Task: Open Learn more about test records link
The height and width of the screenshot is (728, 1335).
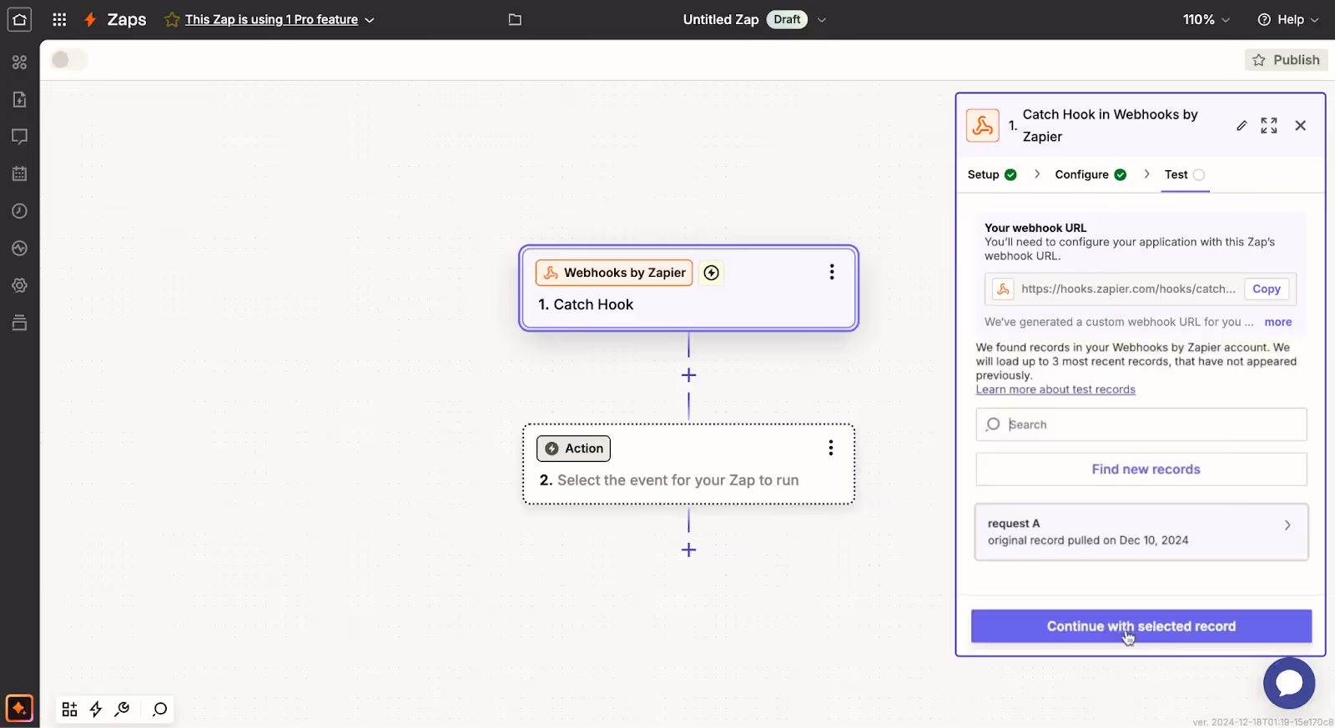Action: pyautogui.click(x=1055, y=389)
